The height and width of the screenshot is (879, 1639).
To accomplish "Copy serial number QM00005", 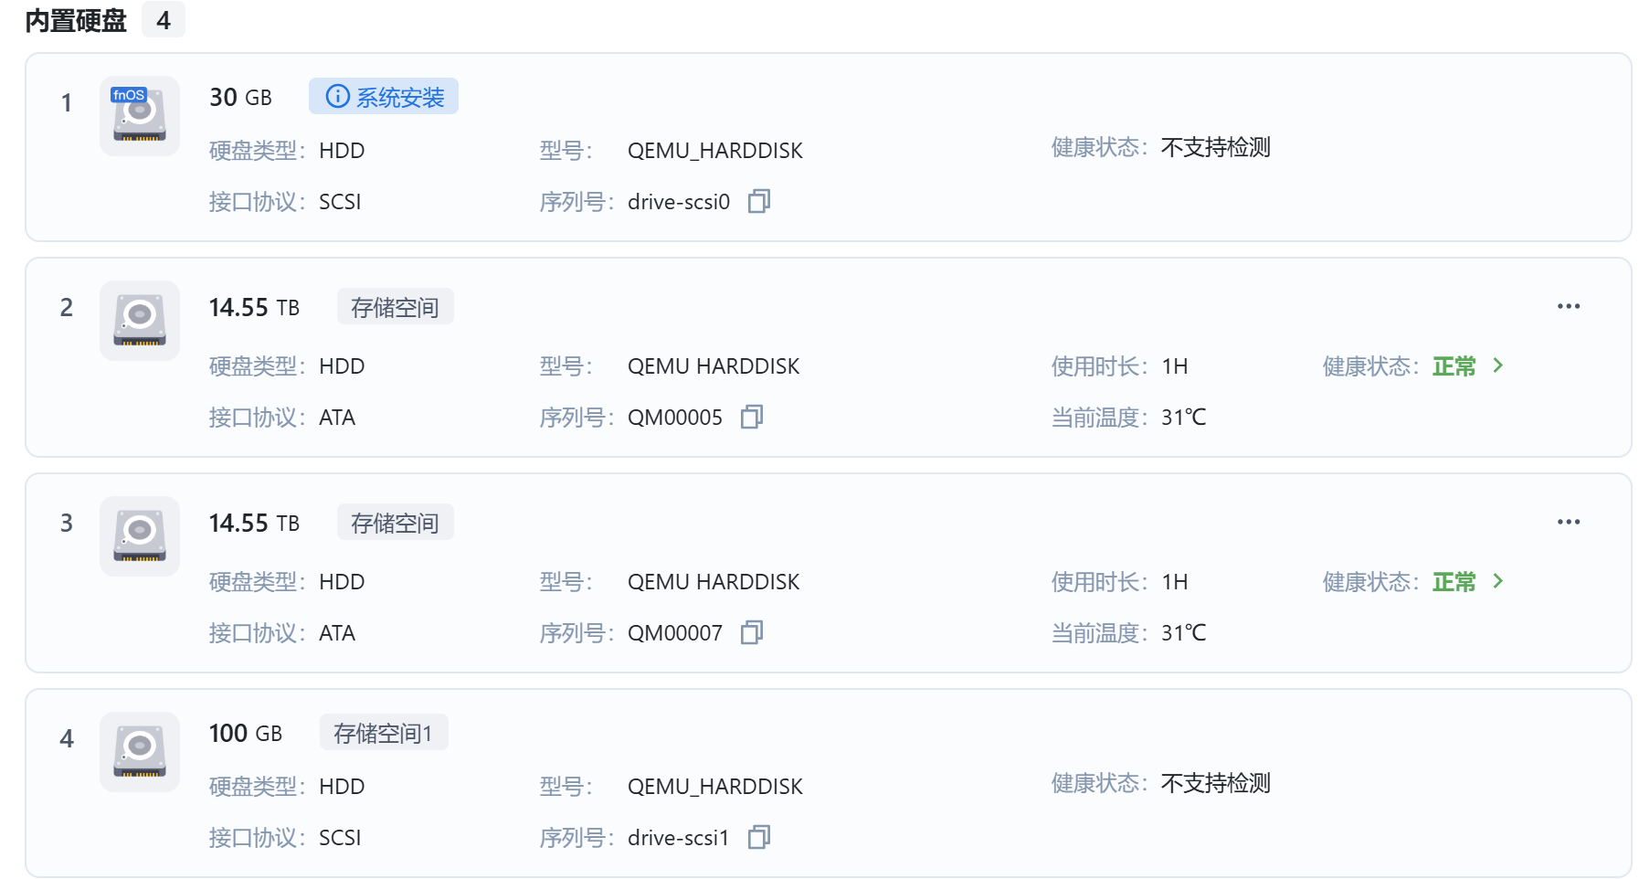I will tap(752, 417).
